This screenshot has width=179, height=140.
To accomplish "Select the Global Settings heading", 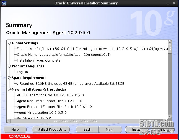I will 25,43.
